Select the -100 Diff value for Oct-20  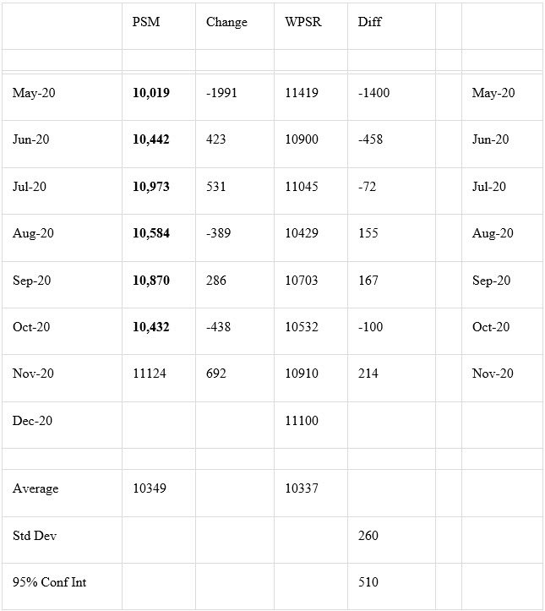point(370,326)
